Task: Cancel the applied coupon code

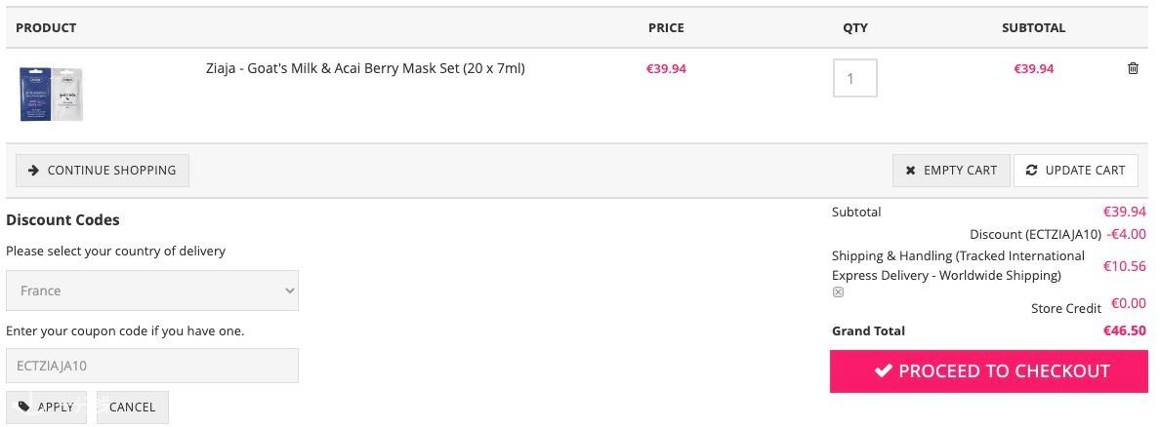Action: point(133,408)
